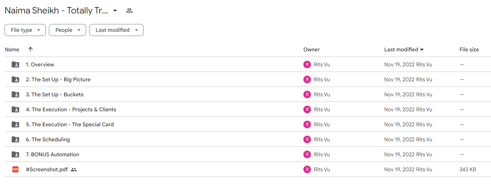This screenshot has height=193, width=491.
Task: Click folder icon for 3. The Set Up - Buckets
Action: tap(15, 94)
